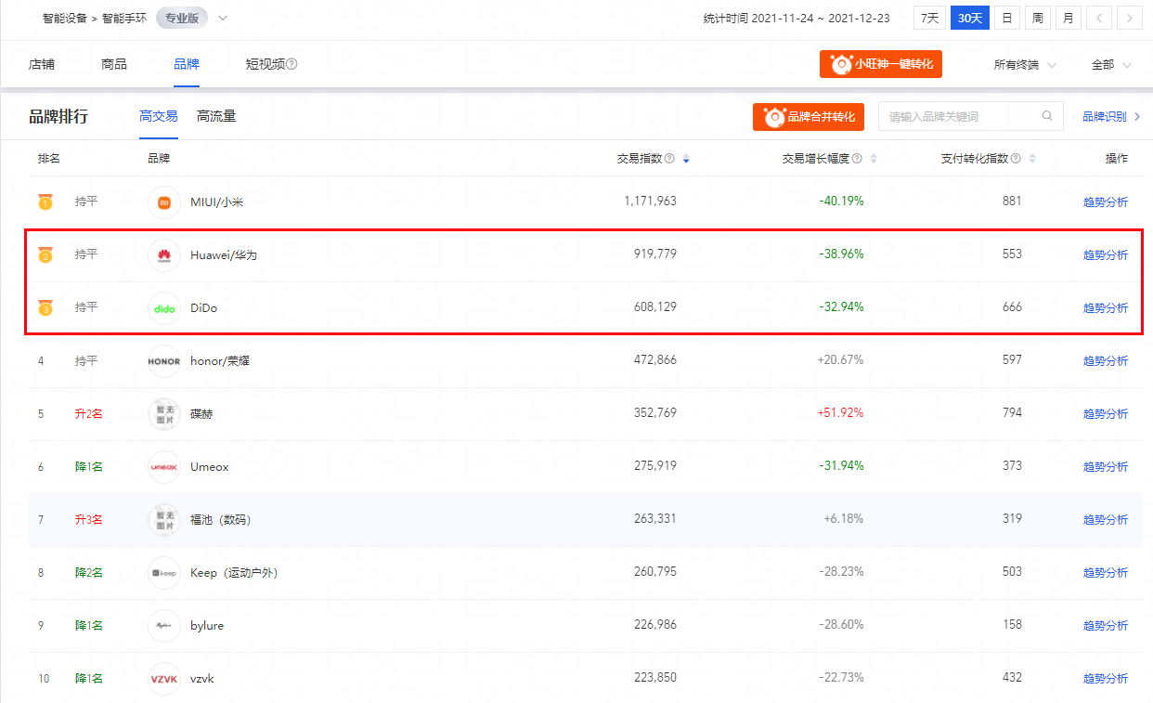Switch to the 高流量 tab
The height and width of the screenshot is (703, 1153).
click(216, 116)
